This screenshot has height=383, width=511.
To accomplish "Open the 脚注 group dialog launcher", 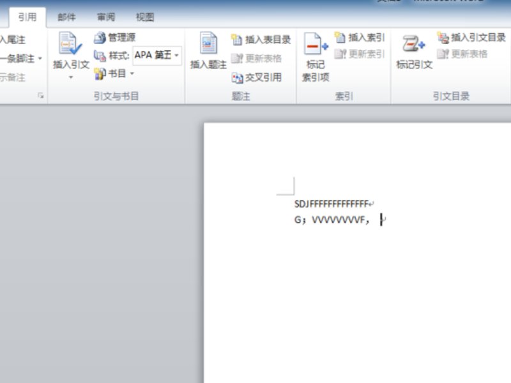I will [40, 94].
